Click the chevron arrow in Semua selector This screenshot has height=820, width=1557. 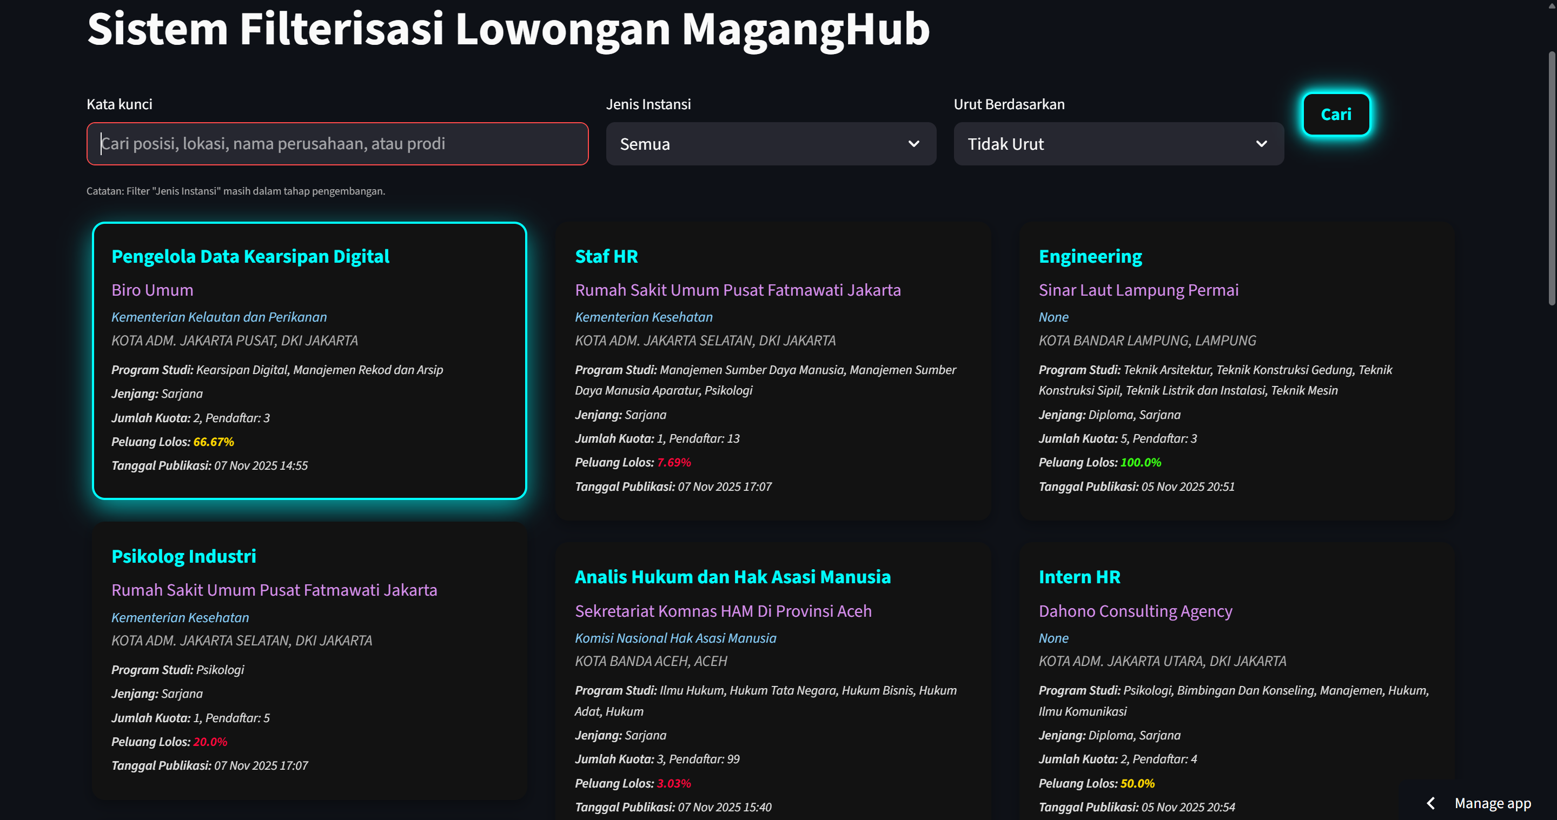coord(913,144)
